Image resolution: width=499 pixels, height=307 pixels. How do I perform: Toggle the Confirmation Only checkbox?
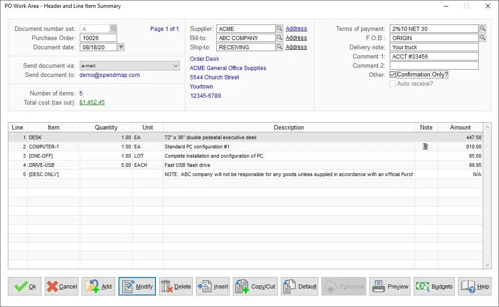click(x=393, y=74)
